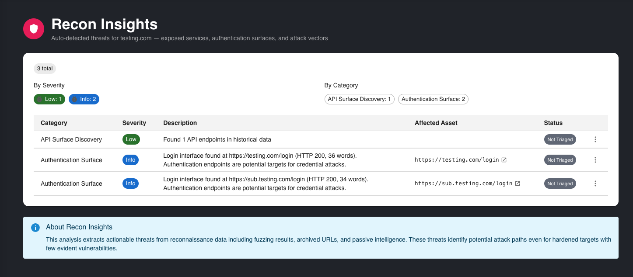Open the https://testing.com/login asset link

click(x=456, y=160)
